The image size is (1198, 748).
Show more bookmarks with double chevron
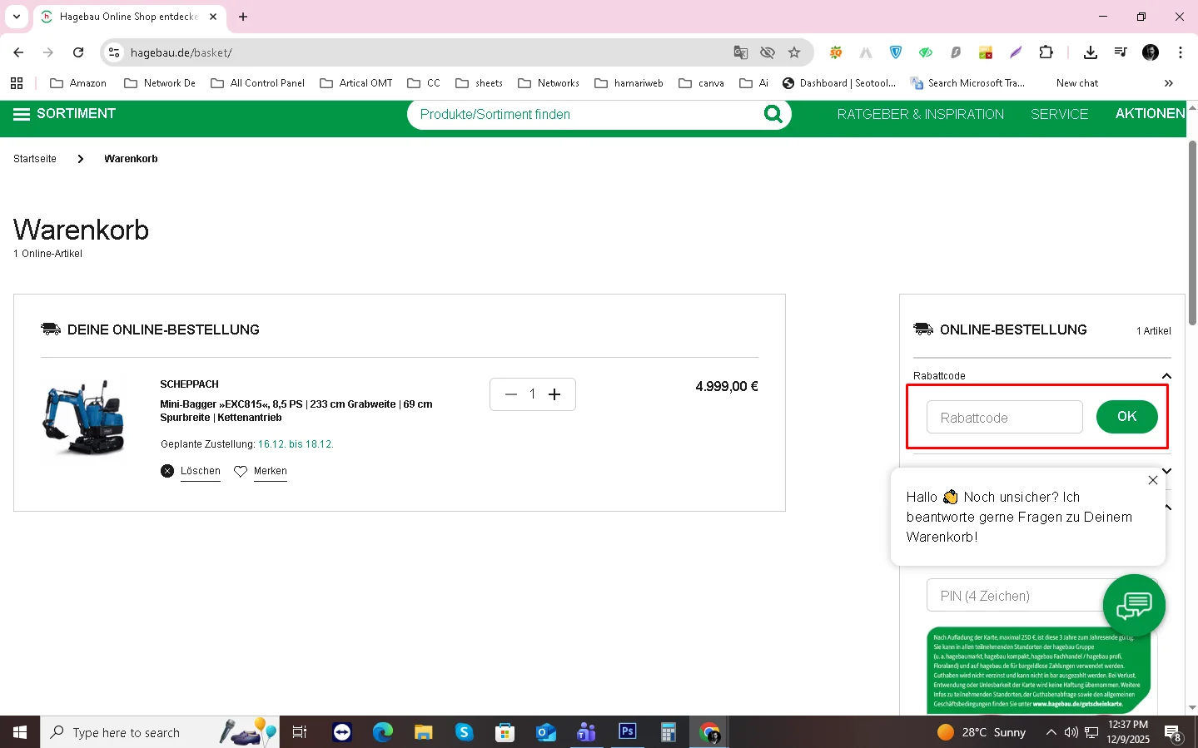(x=1169, y=83)
